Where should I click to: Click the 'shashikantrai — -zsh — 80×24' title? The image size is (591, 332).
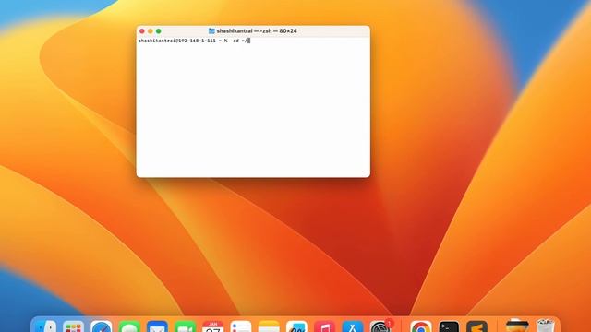click(x=257, y=30)
